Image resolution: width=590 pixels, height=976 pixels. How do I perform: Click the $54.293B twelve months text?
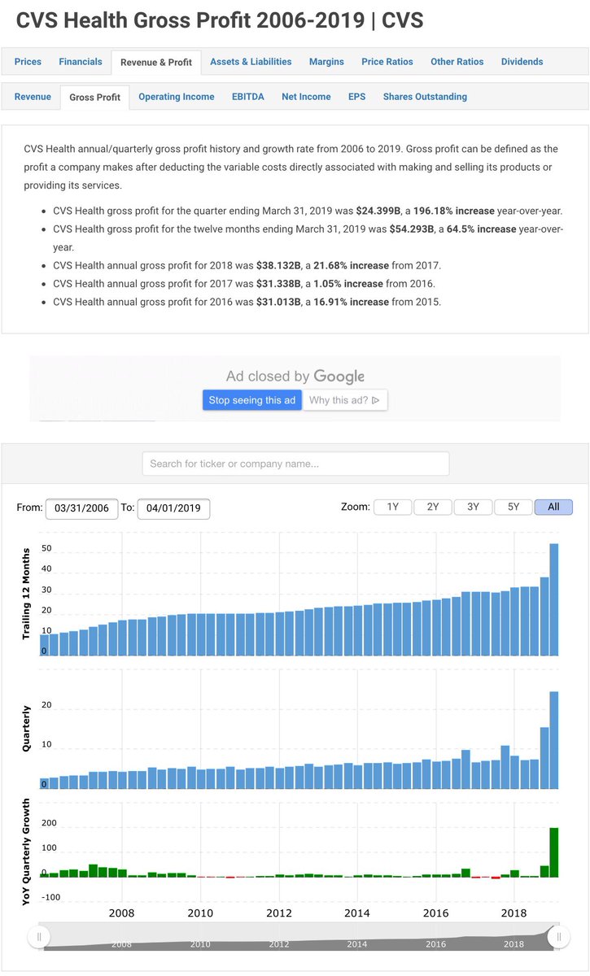point(412,229)
